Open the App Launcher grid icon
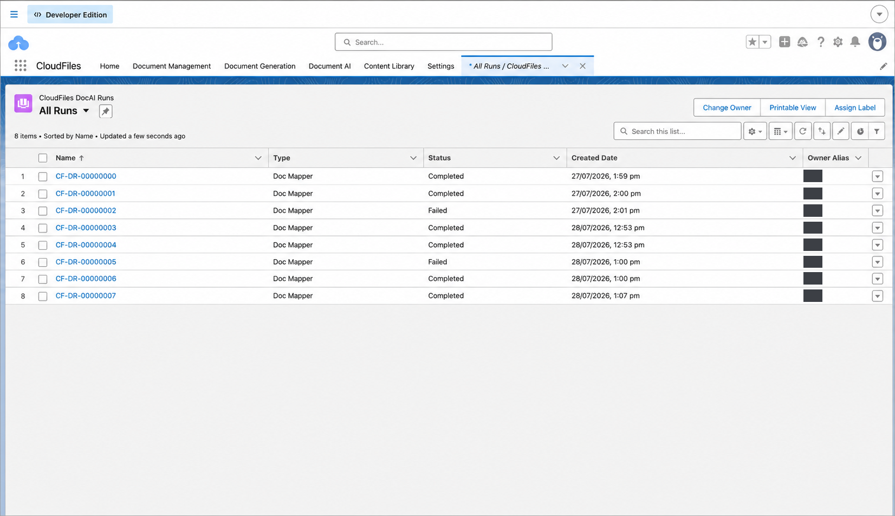This screenshot has width=895, height=516. click(x=21, y=66)
